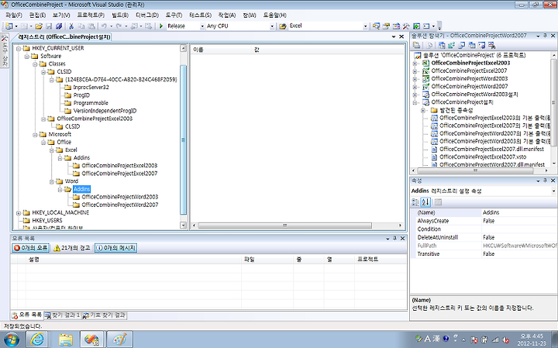Open Object Browser from main toolbar

point(396,26)
